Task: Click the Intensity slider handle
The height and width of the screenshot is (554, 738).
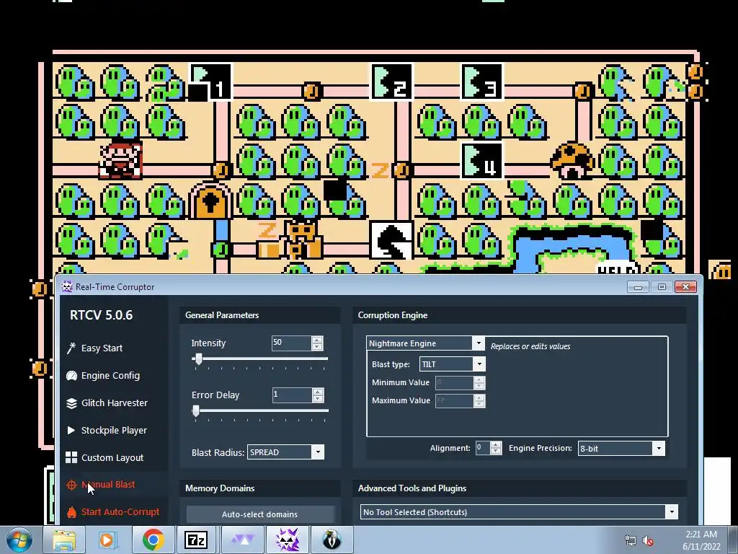Action: [x=199, y=359]
